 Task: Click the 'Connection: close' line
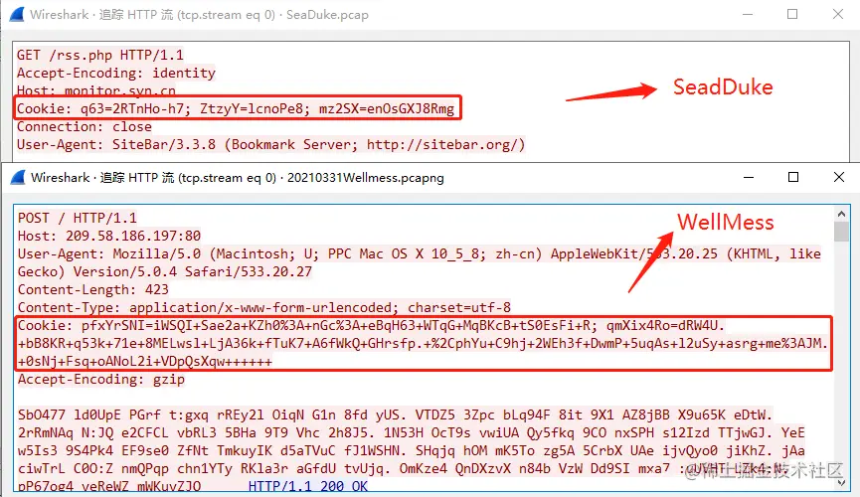point(84,126)
